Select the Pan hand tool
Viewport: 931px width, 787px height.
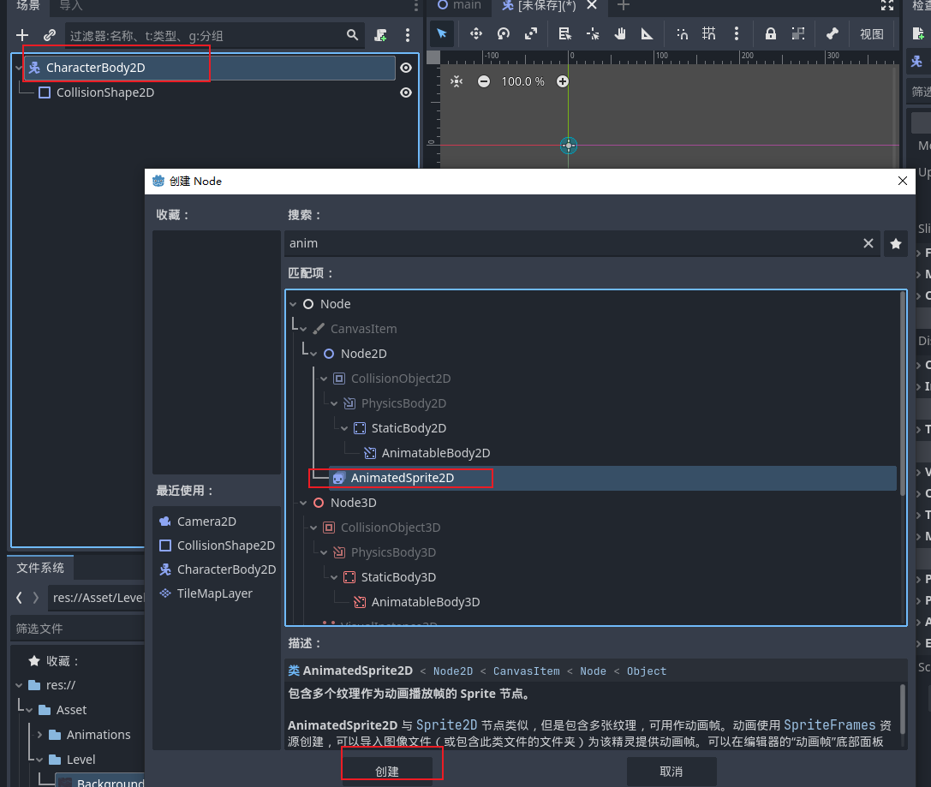coord(620,34)
